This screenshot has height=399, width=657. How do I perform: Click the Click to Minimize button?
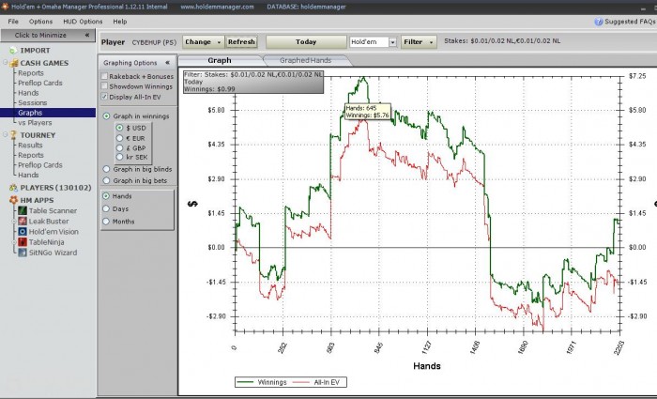click(x=48, y=36)
